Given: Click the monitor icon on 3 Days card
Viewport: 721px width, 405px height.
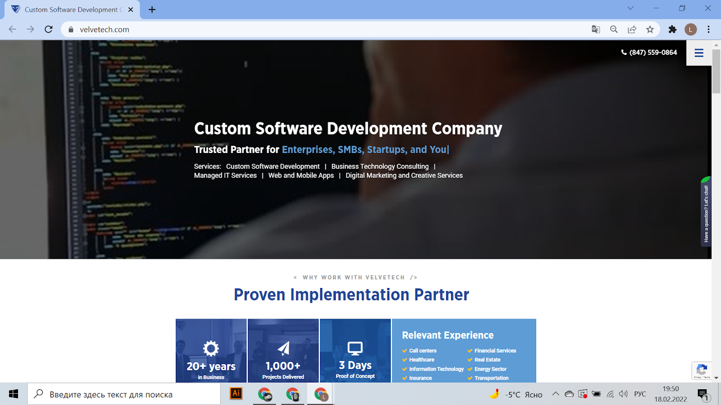Looking at the screenshot, I should (355, 348).
